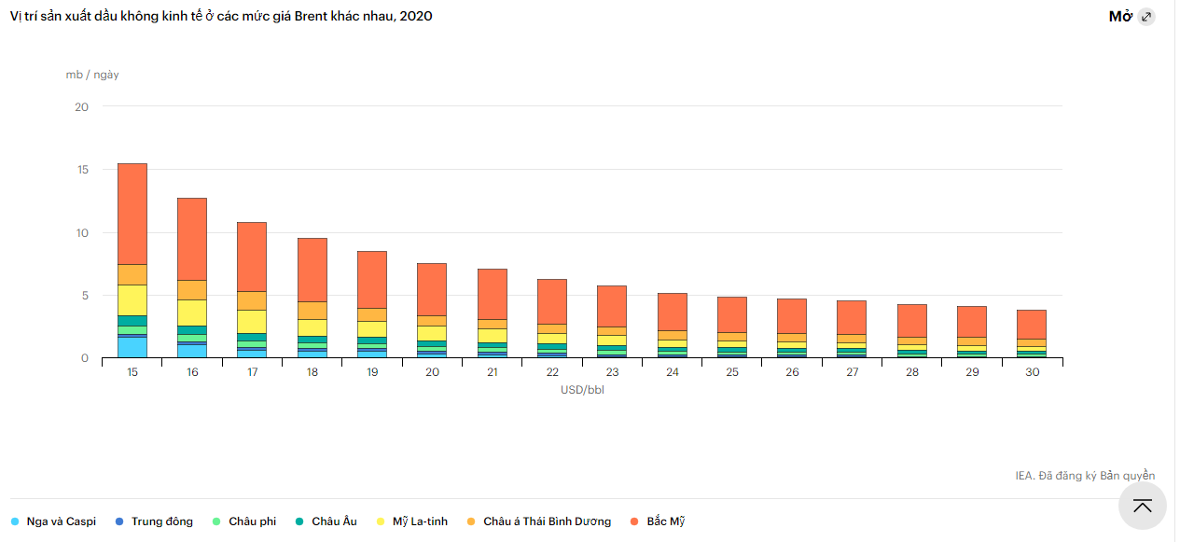Select the Bắc Mỹ segment at 30 USD/bbl
The image size is (1180, 542).
(1031, 324)
